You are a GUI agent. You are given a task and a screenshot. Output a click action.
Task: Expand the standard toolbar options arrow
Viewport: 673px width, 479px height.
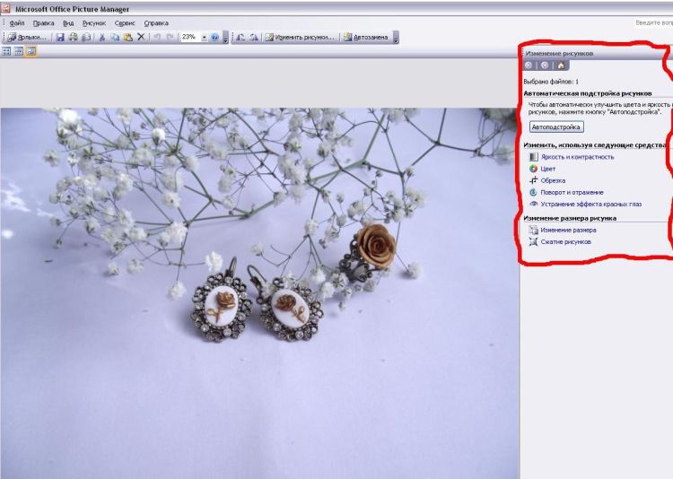(x=225, y=39)
